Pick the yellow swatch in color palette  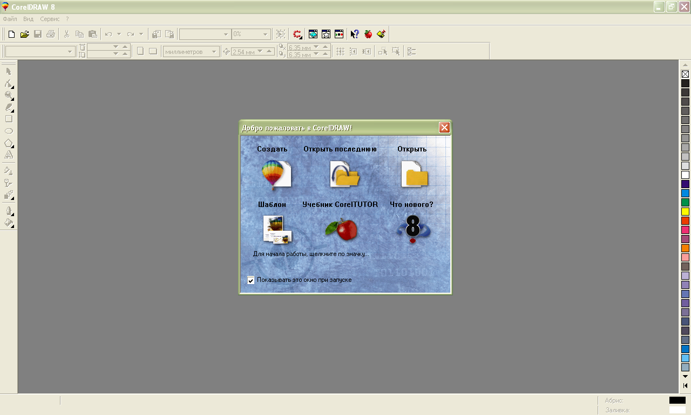point(685,211)
